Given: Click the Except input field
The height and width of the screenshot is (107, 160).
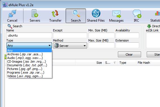Looking at the screenshot, I should [x=70, y=35].
